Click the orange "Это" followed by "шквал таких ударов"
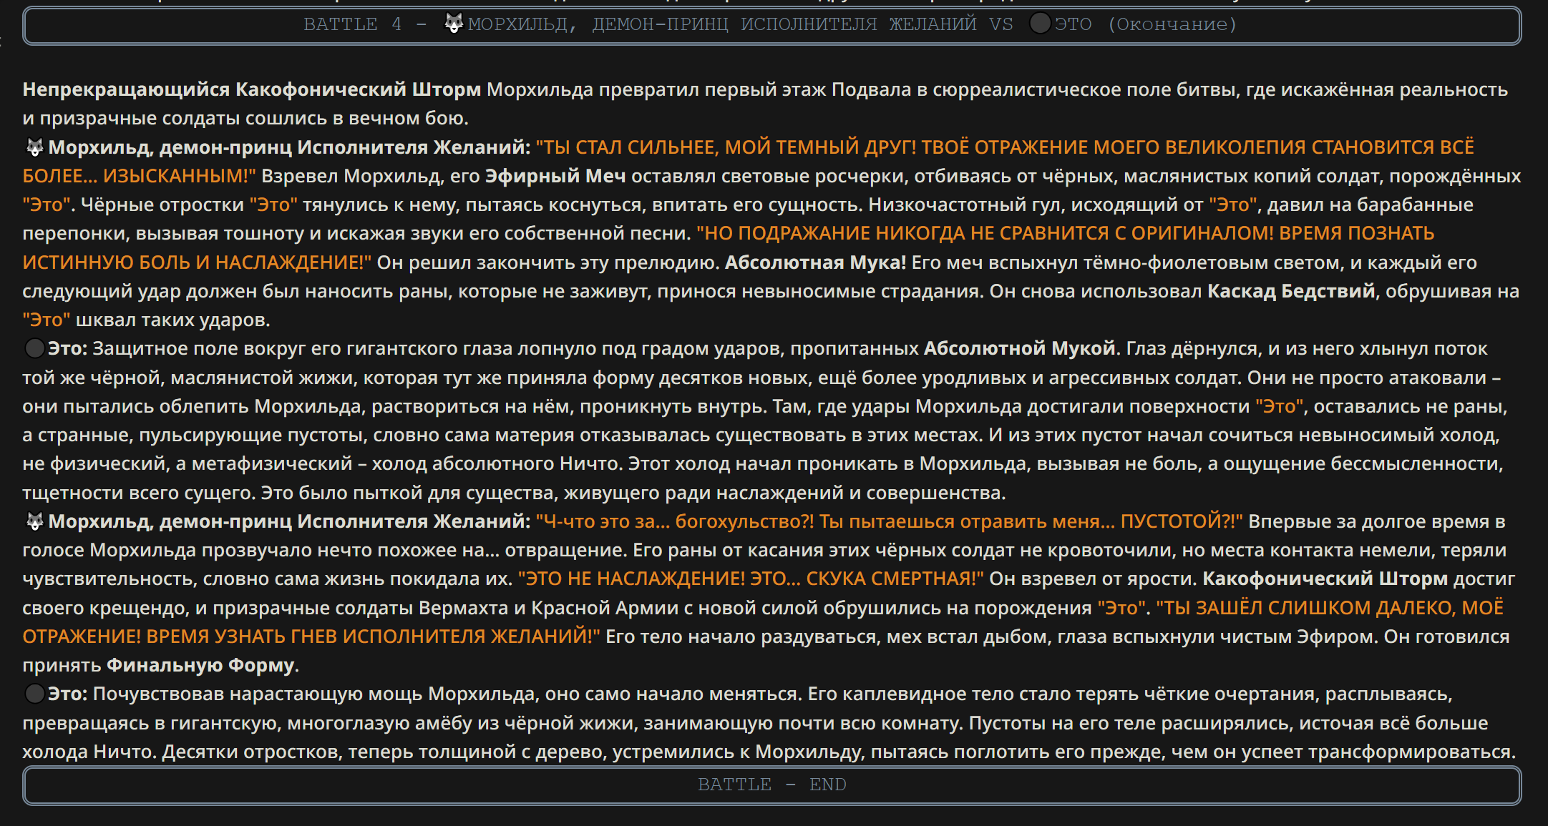 (x=47, y=320)
